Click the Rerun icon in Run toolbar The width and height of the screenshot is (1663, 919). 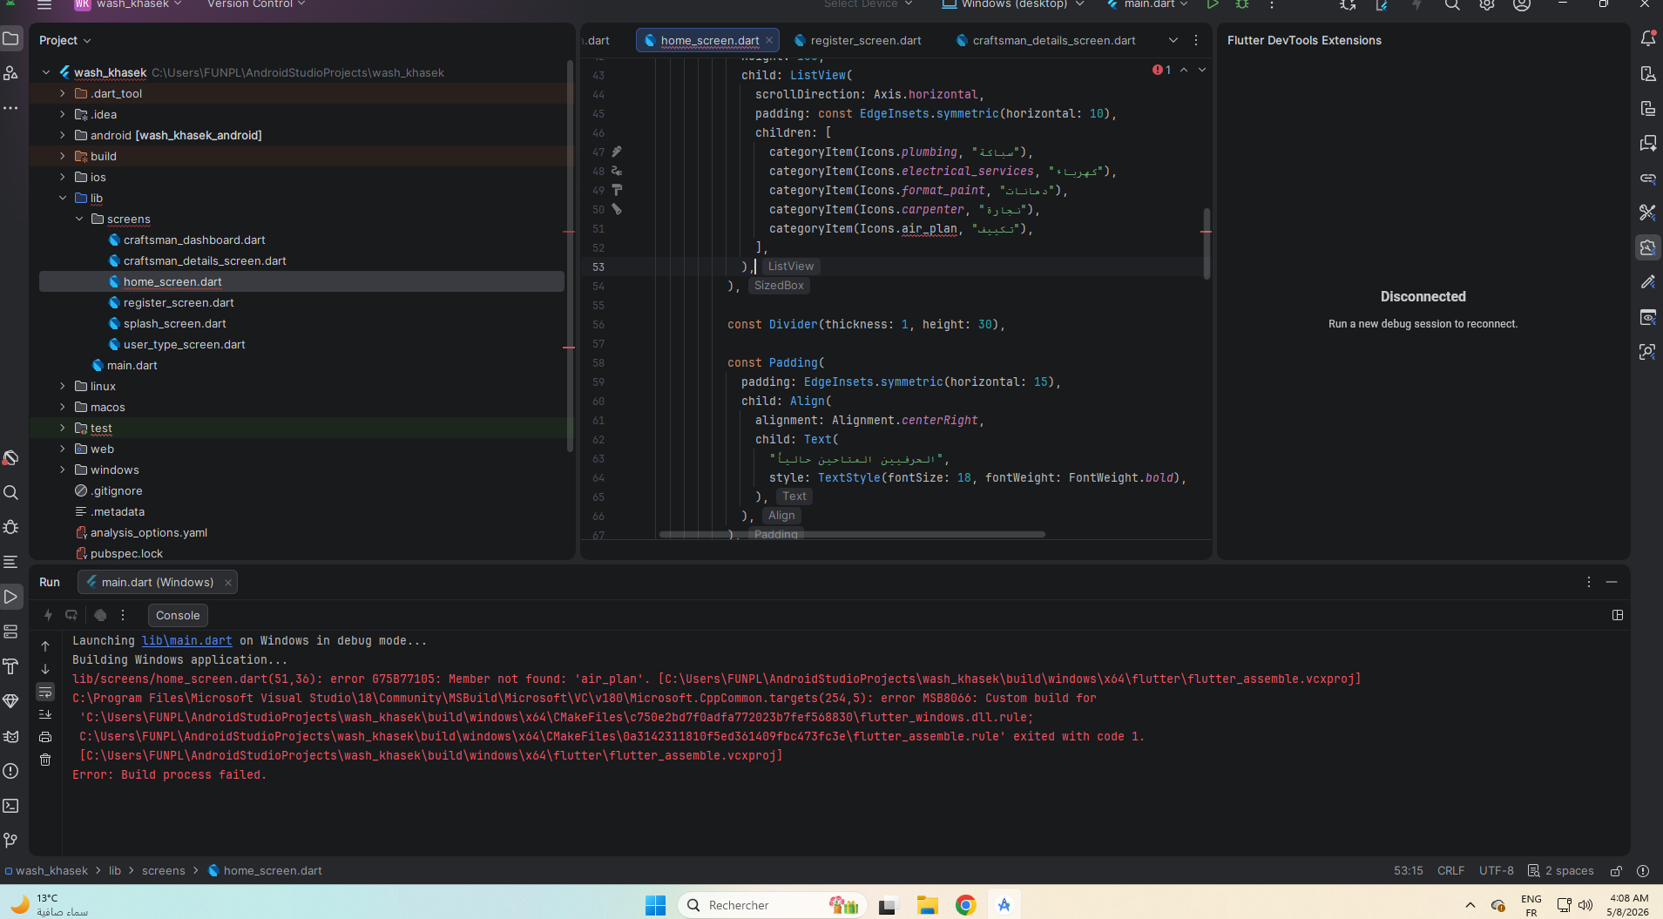coord(71,615)
